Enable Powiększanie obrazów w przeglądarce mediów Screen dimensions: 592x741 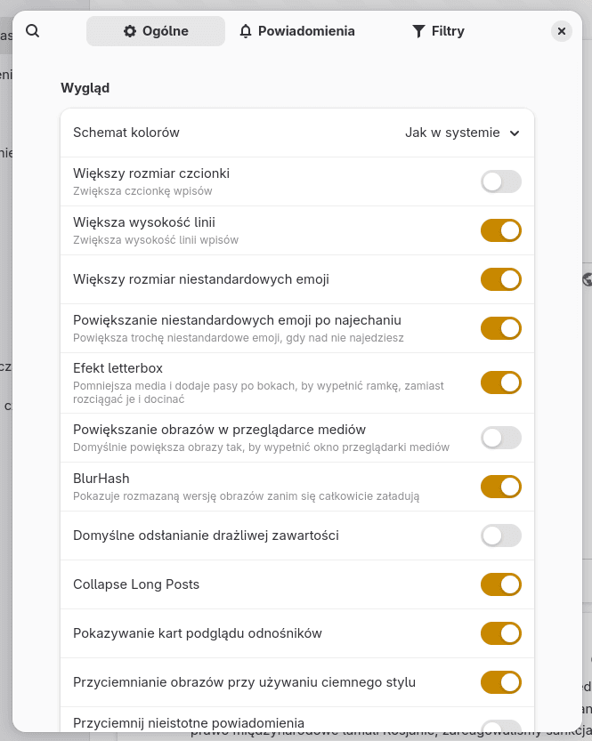point(500,438)
